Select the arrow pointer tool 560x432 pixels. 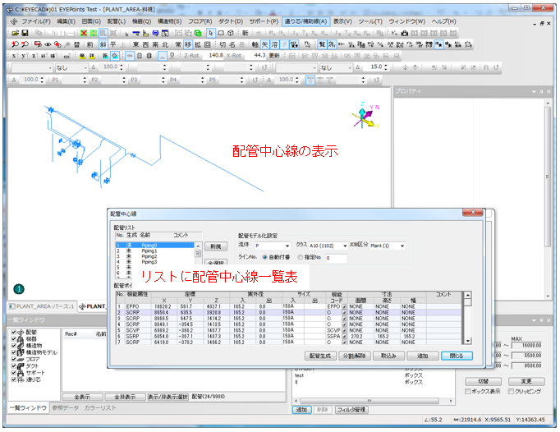[x=211, y=33]
